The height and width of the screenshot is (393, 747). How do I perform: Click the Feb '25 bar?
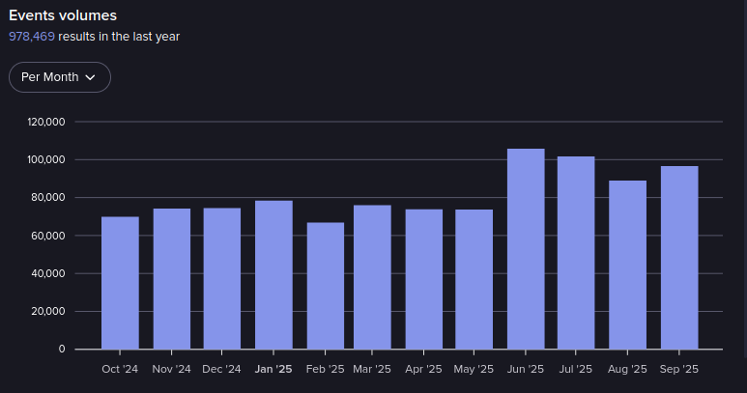click(326, 286)
